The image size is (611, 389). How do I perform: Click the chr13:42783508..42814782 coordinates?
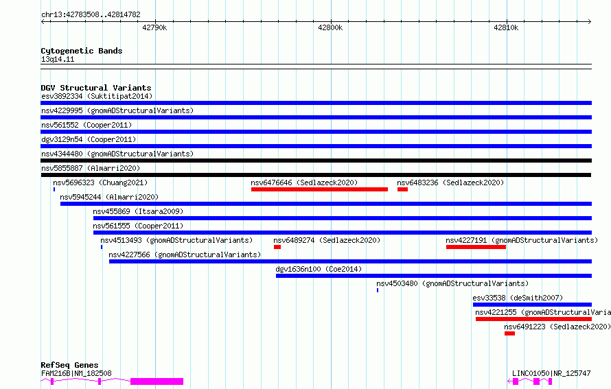point(91,14)
